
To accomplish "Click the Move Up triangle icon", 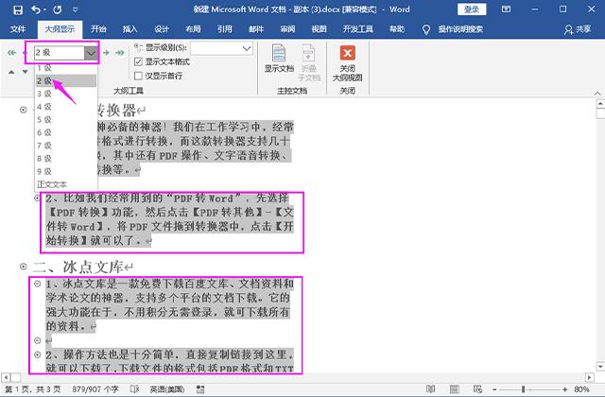I will (x=11, y=72).
